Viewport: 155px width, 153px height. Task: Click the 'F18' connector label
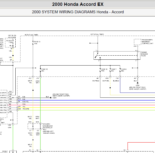pos(19,99)
